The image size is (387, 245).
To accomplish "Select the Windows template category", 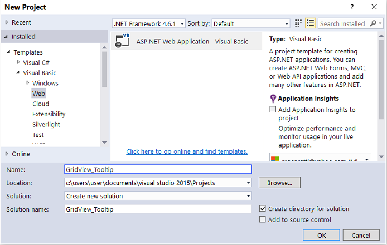I will pos(45,84).
